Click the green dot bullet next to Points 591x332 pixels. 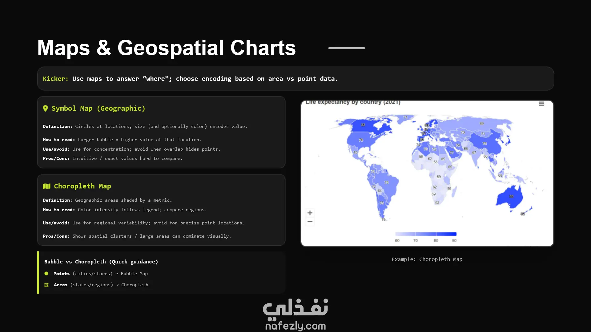click(x=46, y=274)
